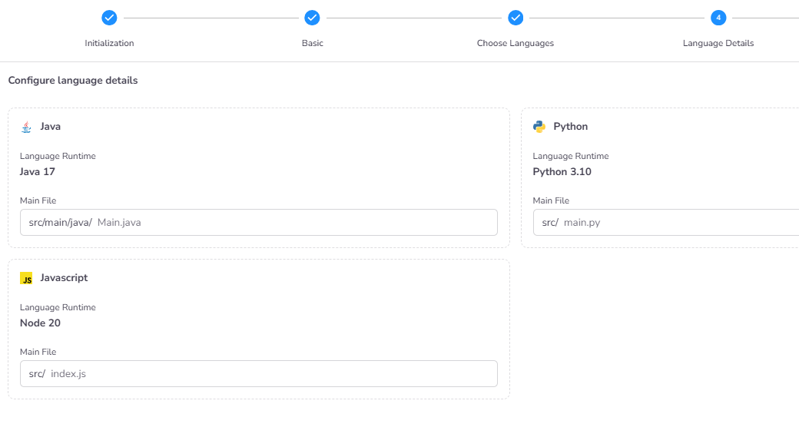This screenshot has width=799, height=447.
Task: Click the Java 17 runtime value
Action: click(x=37, y=172)
